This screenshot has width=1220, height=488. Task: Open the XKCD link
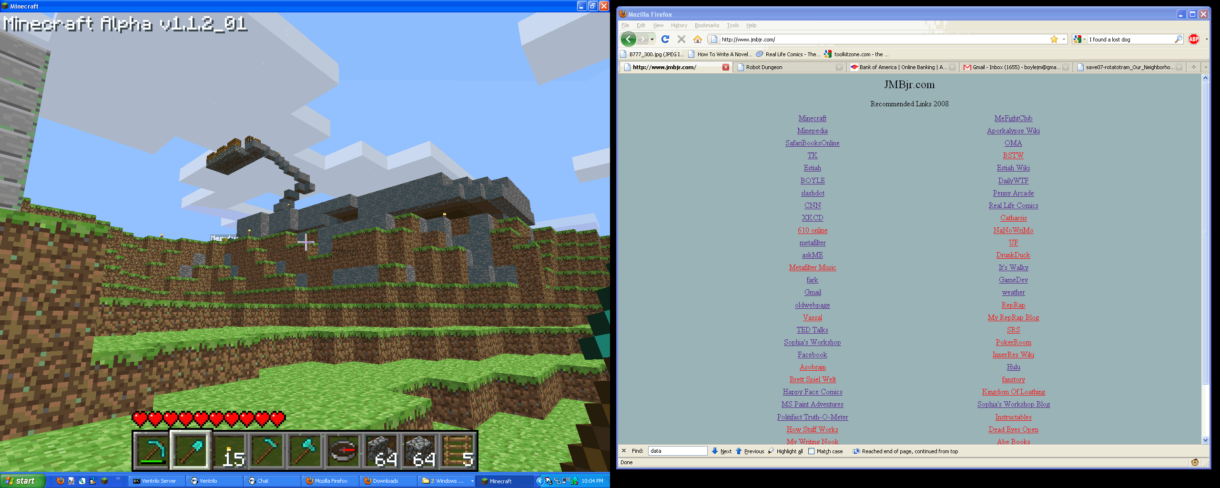click(812, 218)
